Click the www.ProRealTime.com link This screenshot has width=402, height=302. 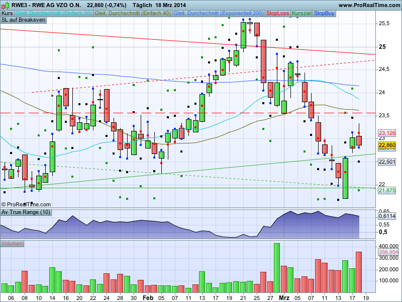pyautogui.click(x=369, y=5)
